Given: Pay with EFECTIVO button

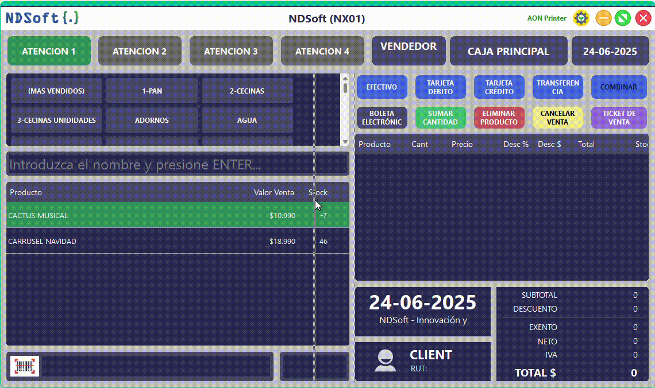Looking at the screenshot, I should (382, 87).
